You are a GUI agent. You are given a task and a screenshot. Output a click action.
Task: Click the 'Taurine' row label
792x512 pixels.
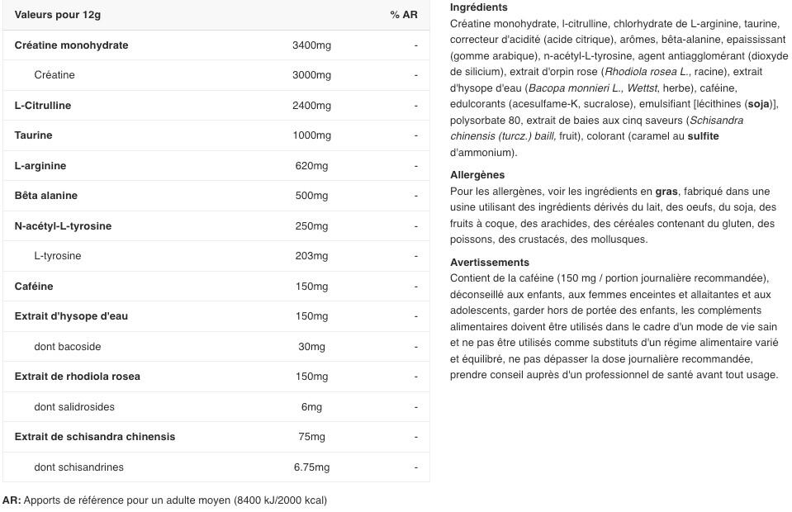tap(33, 135)
